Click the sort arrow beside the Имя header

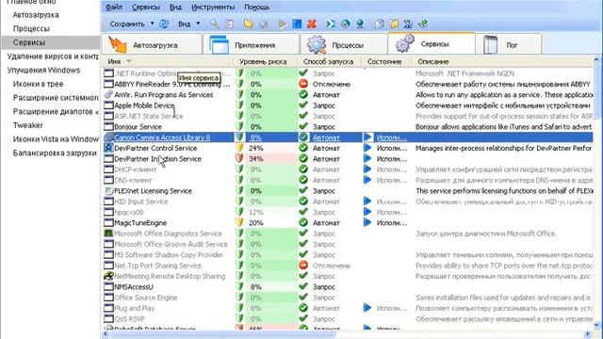(129, 61)
